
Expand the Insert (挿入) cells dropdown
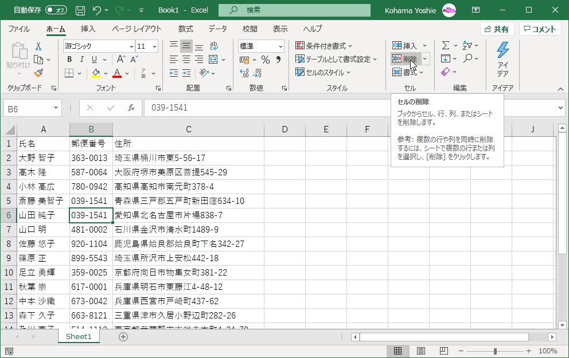click(x=424, y=46)
